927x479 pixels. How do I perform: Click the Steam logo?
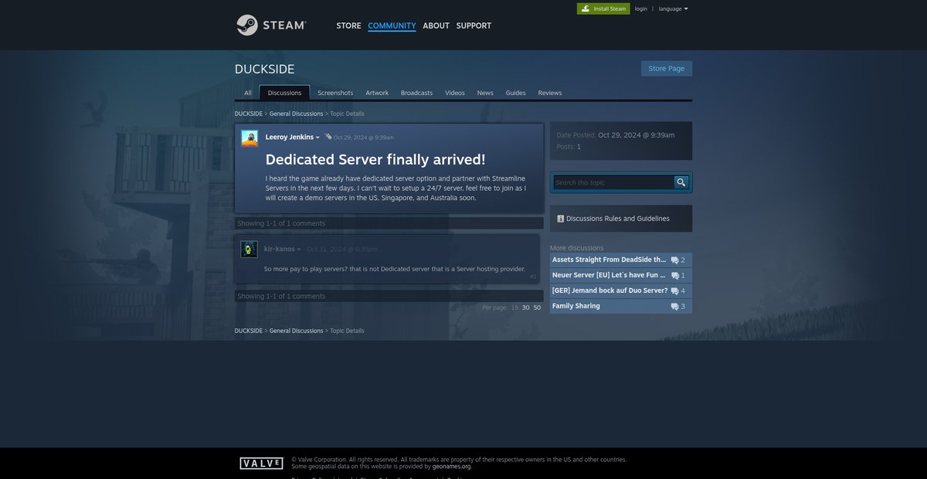click(x=271, y=25)
